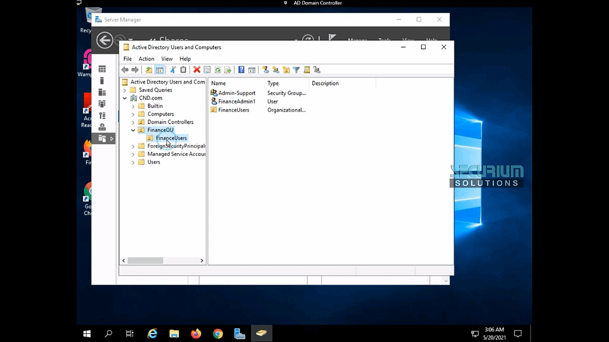Screen dimensions: 609x342
Task: Click the taskbar search icon
Action: tap(108, 334)
